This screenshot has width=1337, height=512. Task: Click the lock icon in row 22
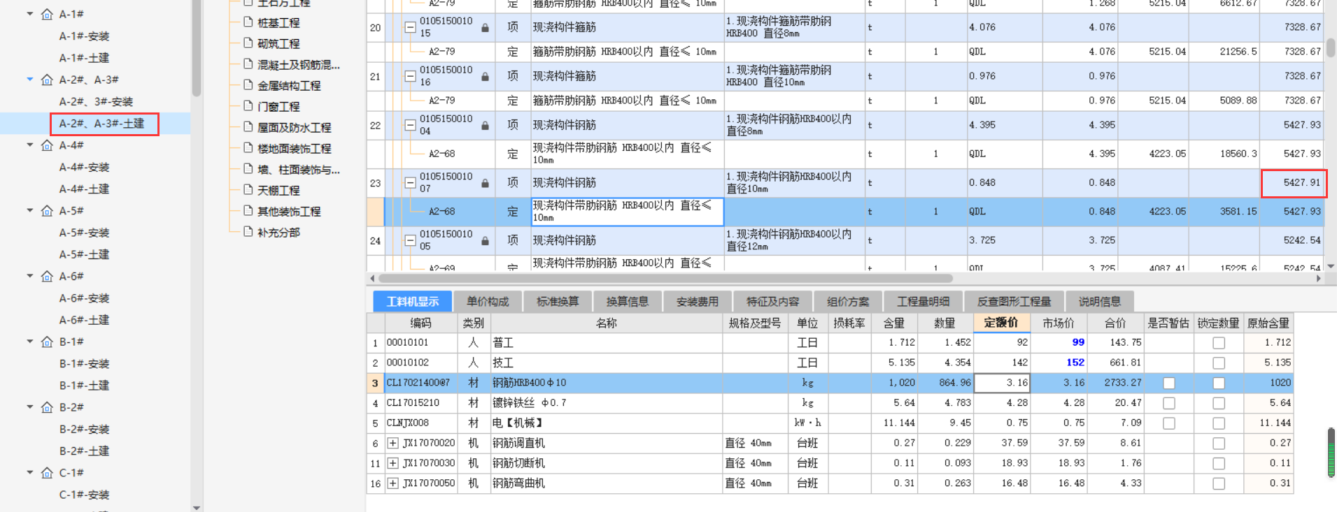tap(485, 126)
